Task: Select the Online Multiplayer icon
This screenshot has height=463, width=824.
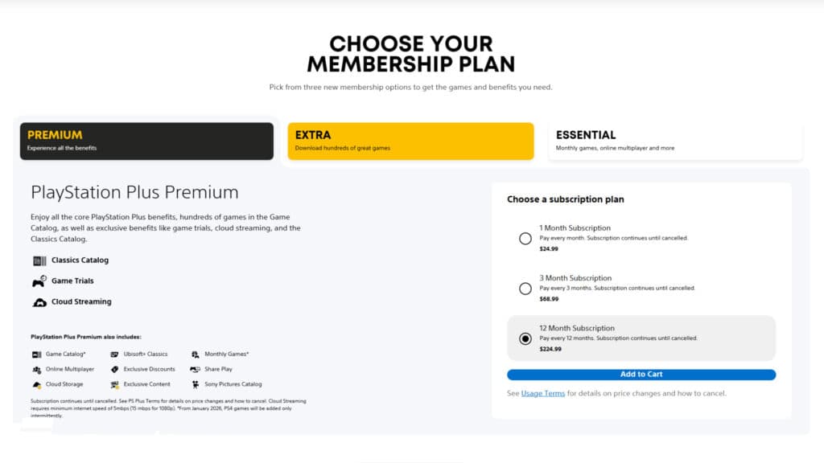Action: click(x=35, y=369)
